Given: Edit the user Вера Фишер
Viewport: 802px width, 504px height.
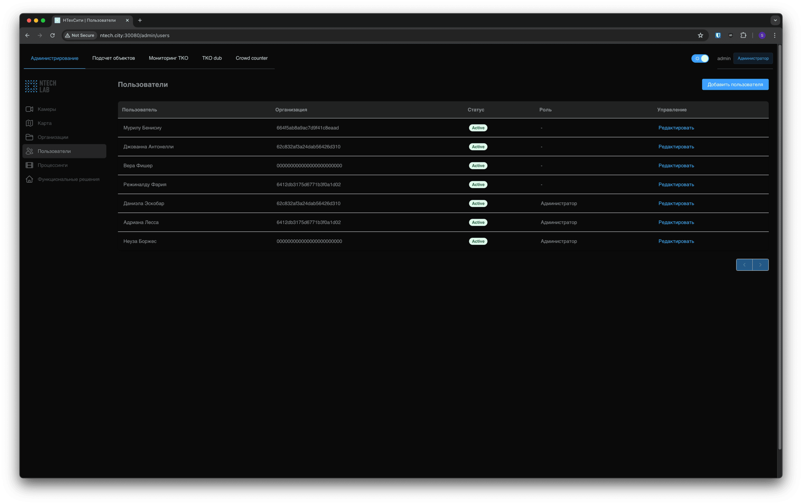Looking at the screenshot, I should pyautogui.click(x=676, y=166).
